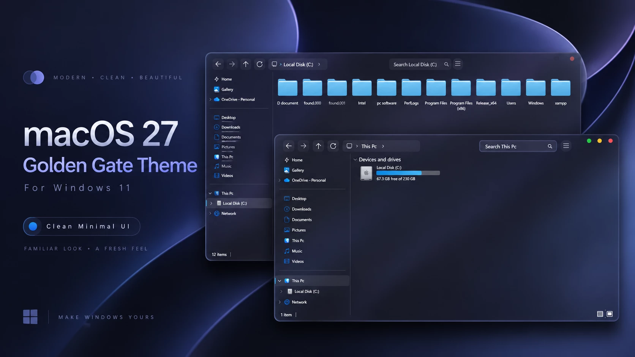Expand Local Disk (C:) in front window tree
This screenshot has width=635, height=357.
281,291
